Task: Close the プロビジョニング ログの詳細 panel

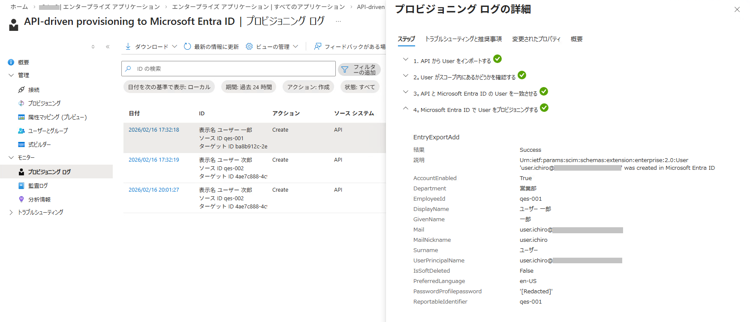Action: (737, 9)
